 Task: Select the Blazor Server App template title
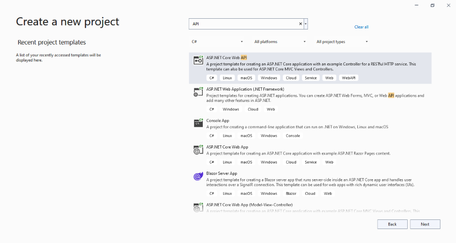tap(222, 173)
